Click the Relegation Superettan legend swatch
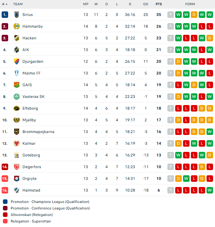The width and height of the screenshot is (215, 227). pos(5,221)
